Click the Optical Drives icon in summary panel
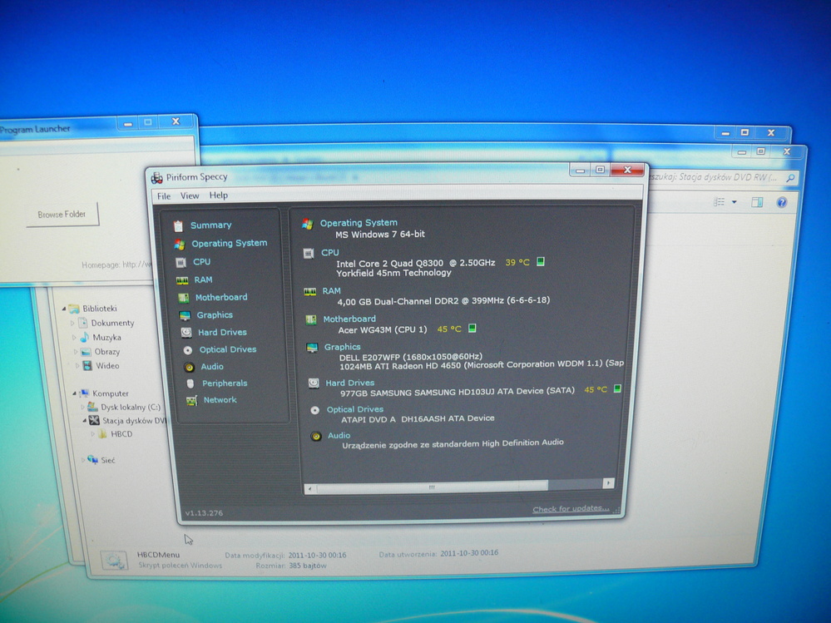The image size is (831, 623). (314, 410)
